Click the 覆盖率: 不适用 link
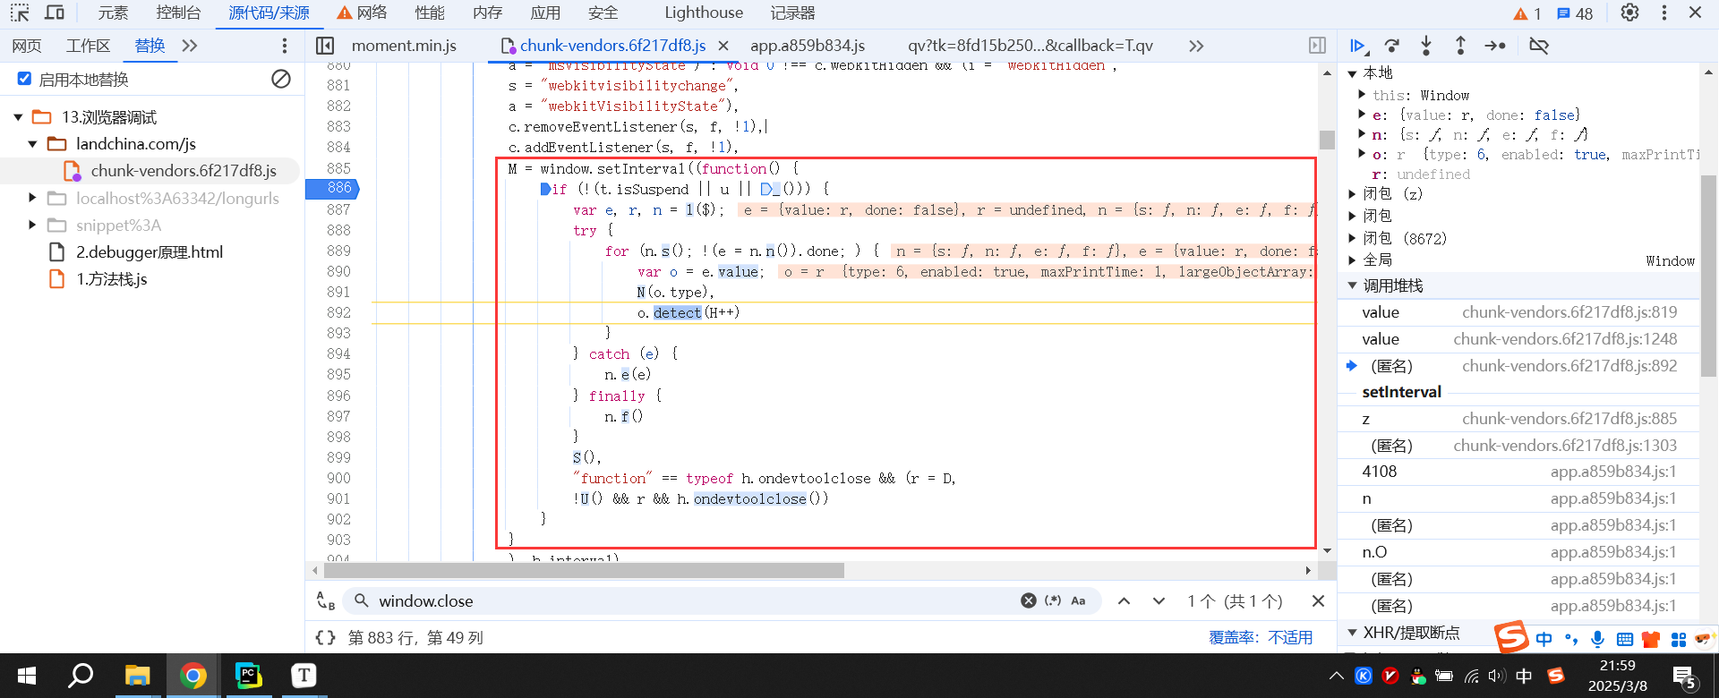Image resolution: width=1719 pixels, height=698 pixels. point(1261,637)
